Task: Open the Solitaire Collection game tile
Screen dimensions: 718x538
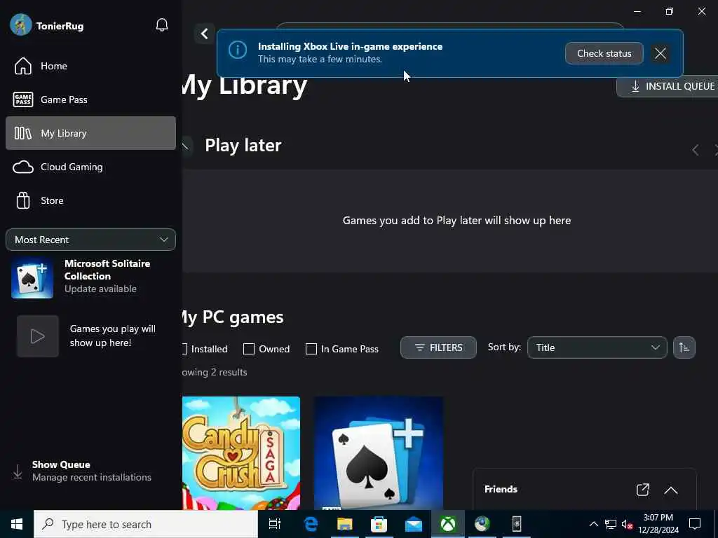Action: [379, 453]
